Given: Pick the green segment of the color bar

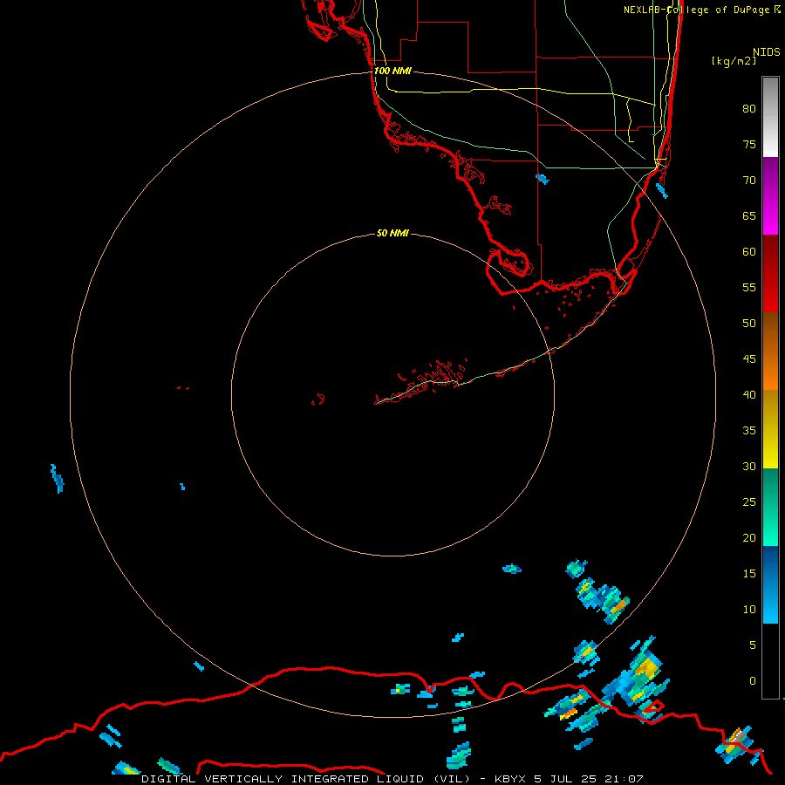Looking at the screenshot, I should 770,507.
